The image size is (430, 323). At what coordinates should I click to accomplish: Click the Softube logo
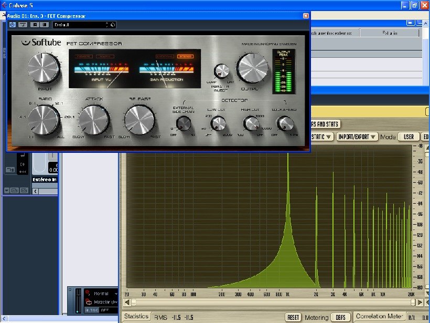click(x=41, y=43)
